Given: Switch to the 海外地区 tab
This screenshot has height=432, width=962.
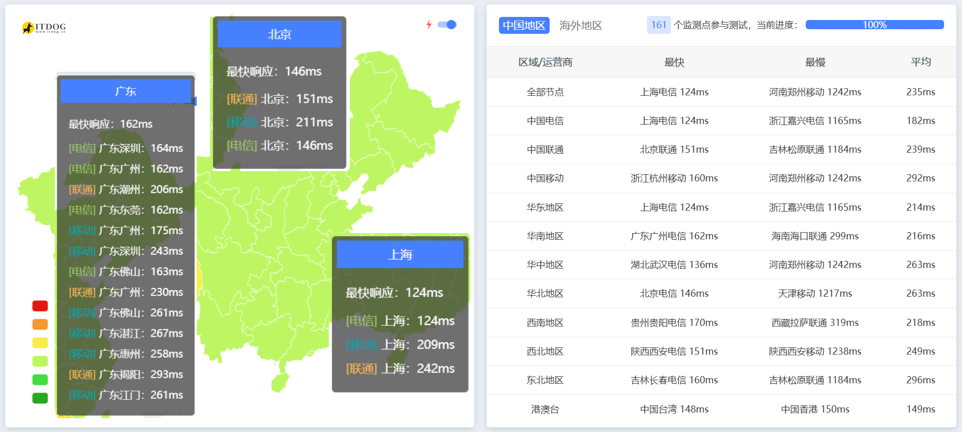Looking at the screenshot, I should [x=580, y=26].
